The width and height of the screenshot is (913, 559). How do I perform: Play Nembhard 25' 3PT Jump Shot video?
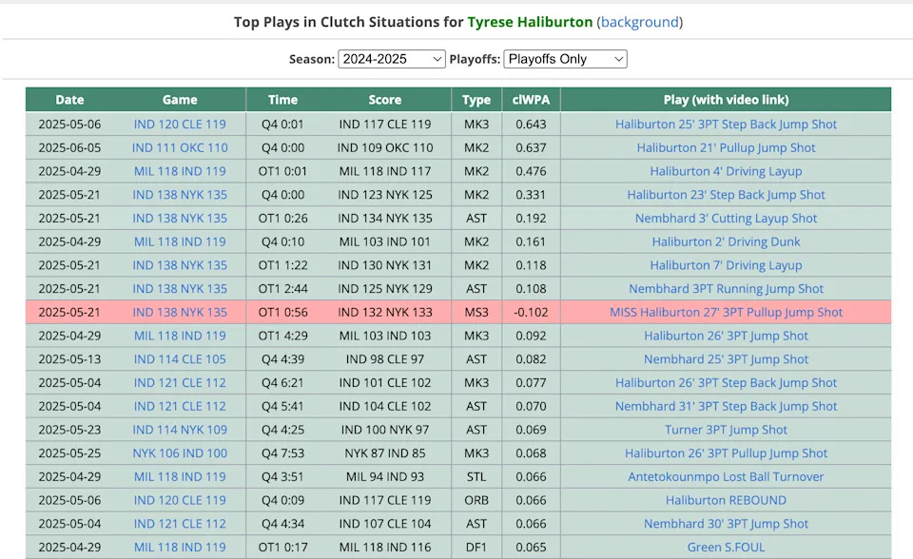[726, 359]
